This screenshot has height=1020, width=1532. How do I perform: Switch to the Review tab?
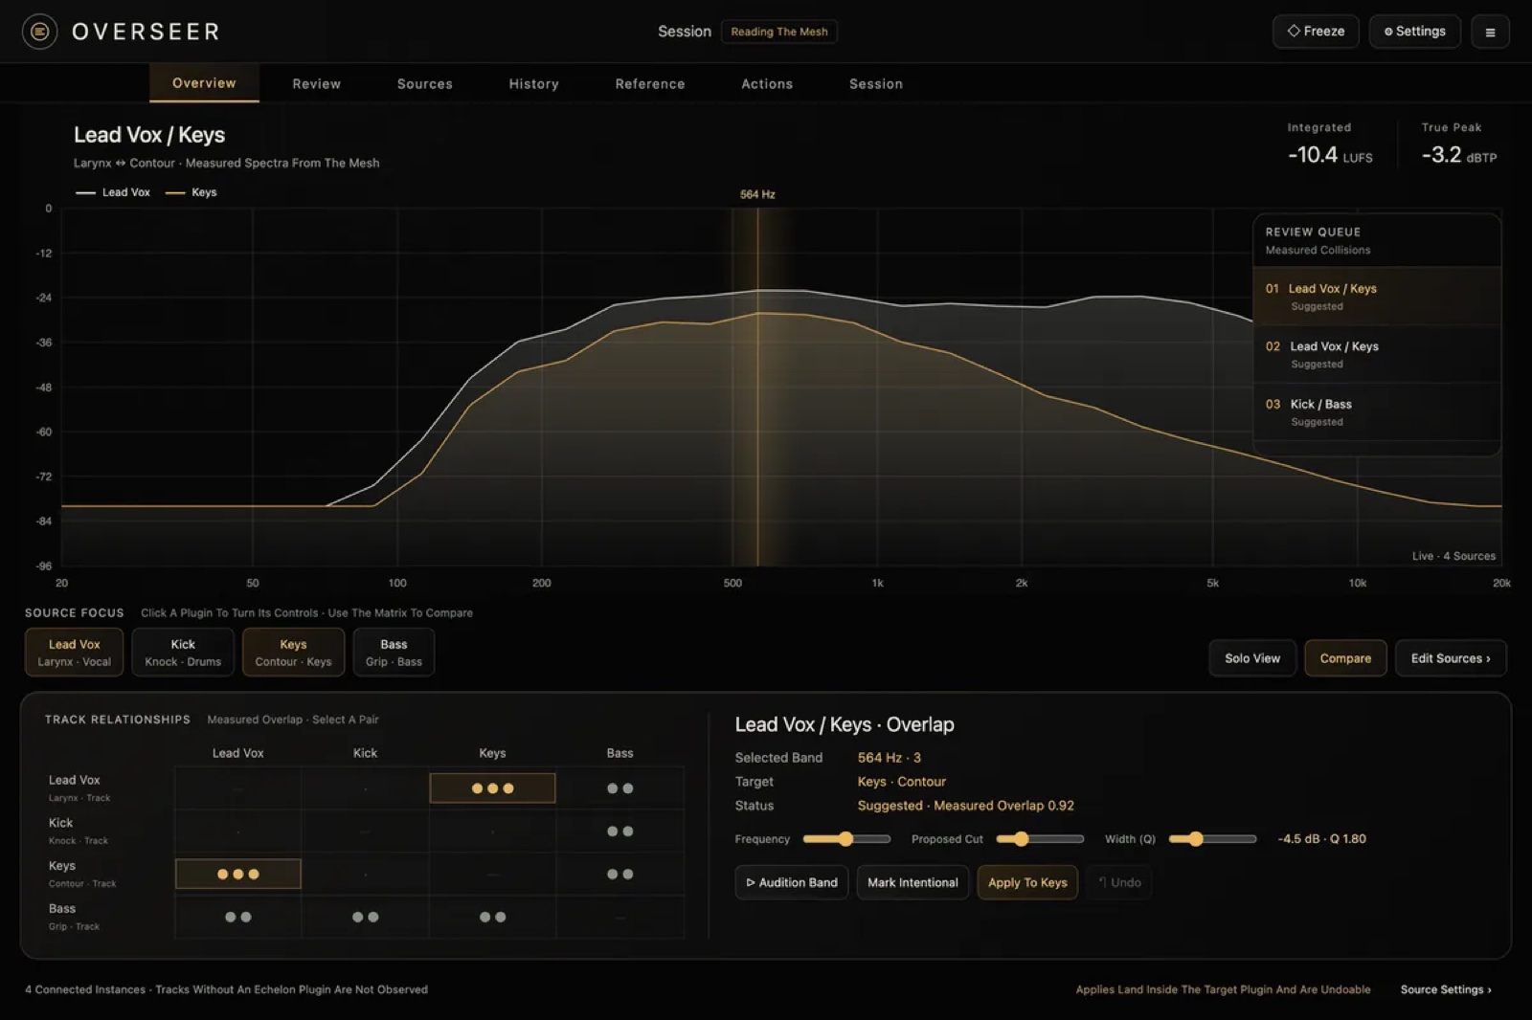[x=316, y=84]
